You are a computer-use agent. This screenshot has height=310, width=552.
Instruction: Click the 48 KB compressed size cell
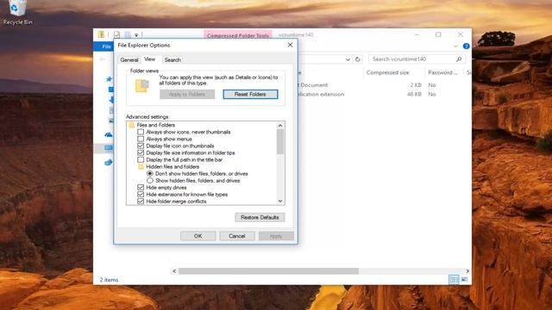pyautogui.click(x=414, y=94)
